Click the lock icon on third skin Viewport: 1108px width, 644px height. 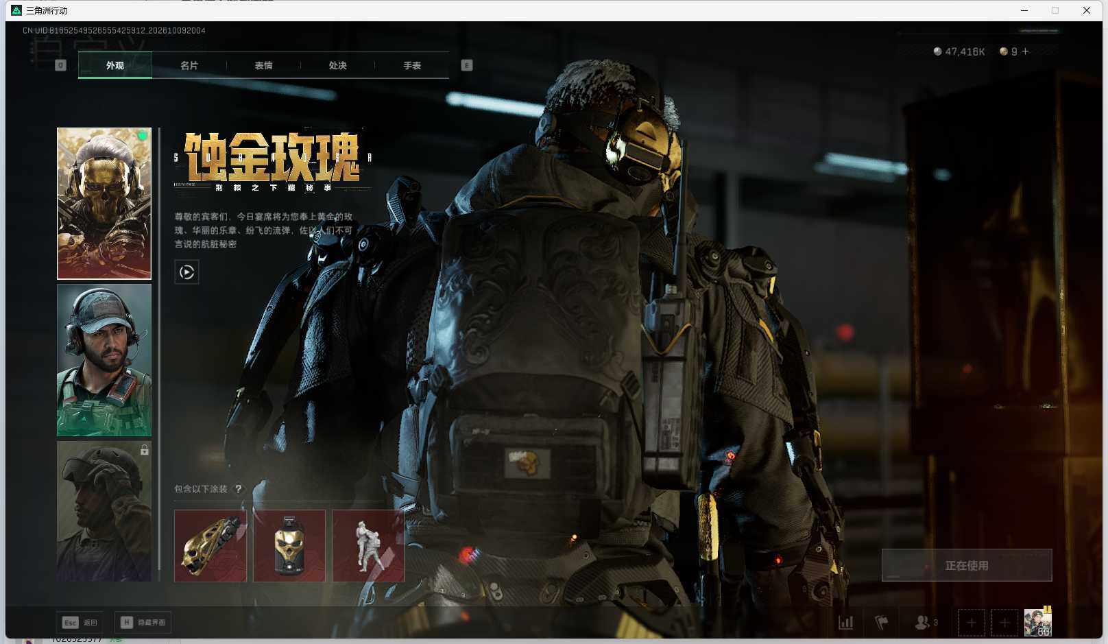[144, 450]
